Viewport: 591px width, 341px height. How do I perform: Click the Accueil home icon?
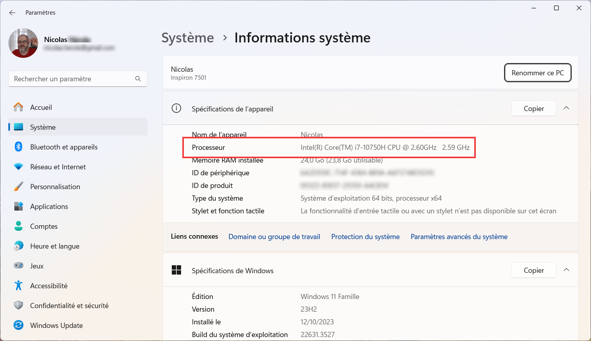pyautogui.click(x=18, y=107)
